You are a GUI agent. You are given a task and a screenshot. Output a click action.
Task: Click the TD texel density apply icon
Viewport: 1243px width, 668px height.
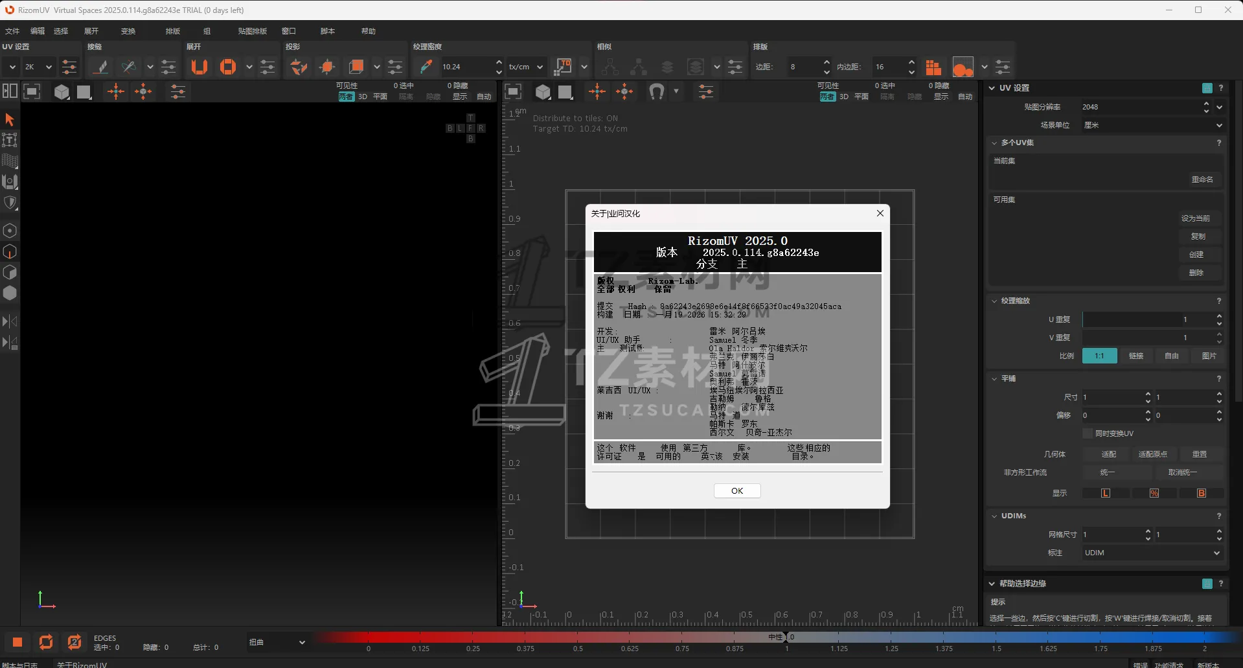[x=564, y=67]
